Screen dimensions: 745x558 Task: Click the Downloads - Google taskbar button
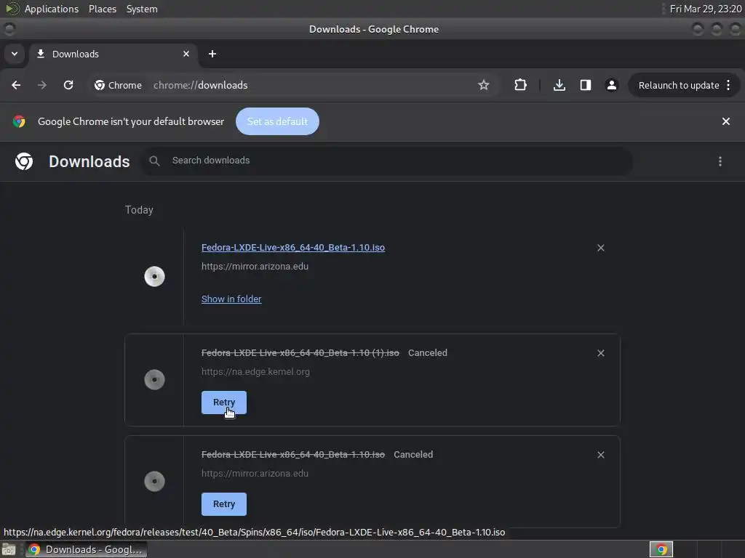coord(86,549)
